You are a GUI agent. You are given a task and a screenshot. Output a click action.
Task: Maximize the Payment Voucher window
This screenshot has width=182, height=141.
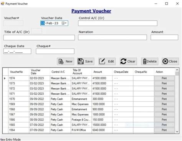167,3
